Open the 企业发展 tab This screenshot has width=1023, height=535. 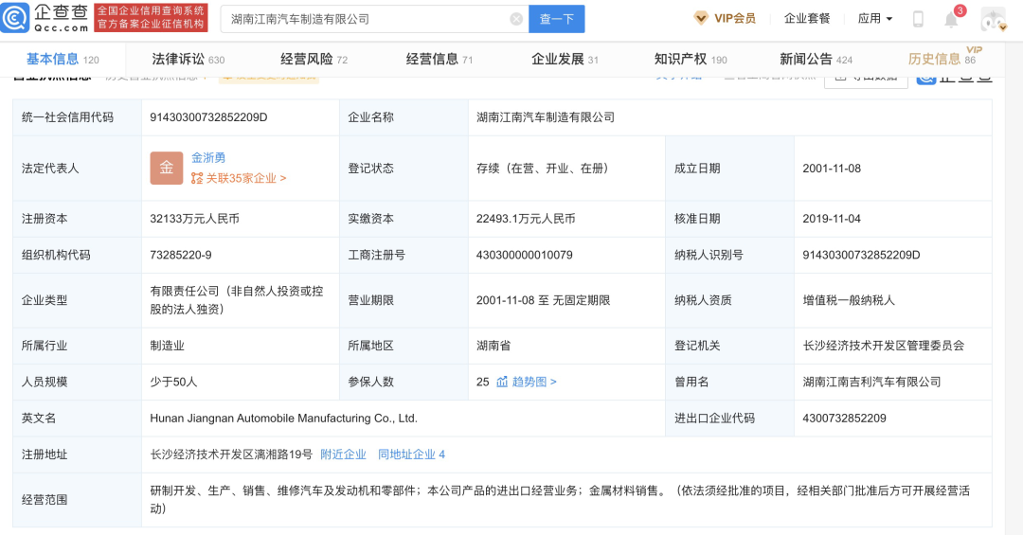pyautogui.click(x=565, y=60)
